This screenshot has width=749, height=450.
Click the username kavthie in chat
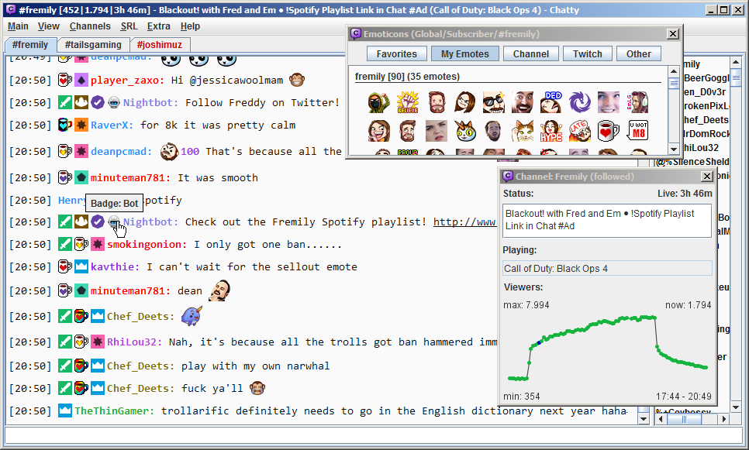(x=115, y=266)
